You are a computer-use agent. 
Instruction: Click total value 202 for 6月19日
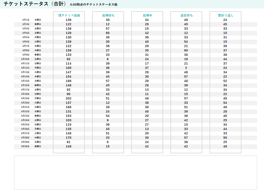[x=69, y=98]
